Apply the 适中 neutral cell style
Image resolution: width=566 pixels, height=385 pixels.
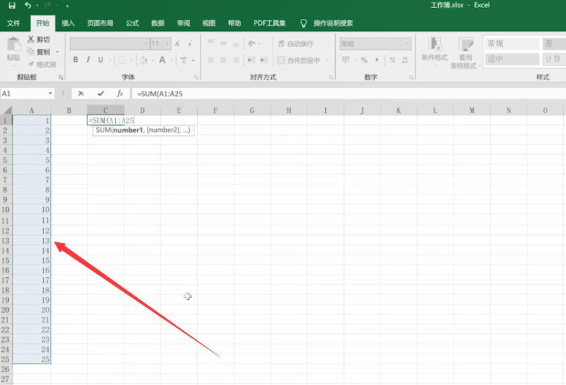pyautogui.click(x=512, y=59)
